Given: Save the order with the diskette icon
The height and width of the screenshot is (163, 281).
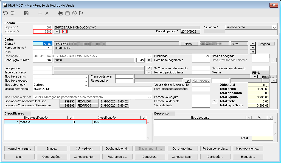Looking at the screenshot, I should (26, 13).
